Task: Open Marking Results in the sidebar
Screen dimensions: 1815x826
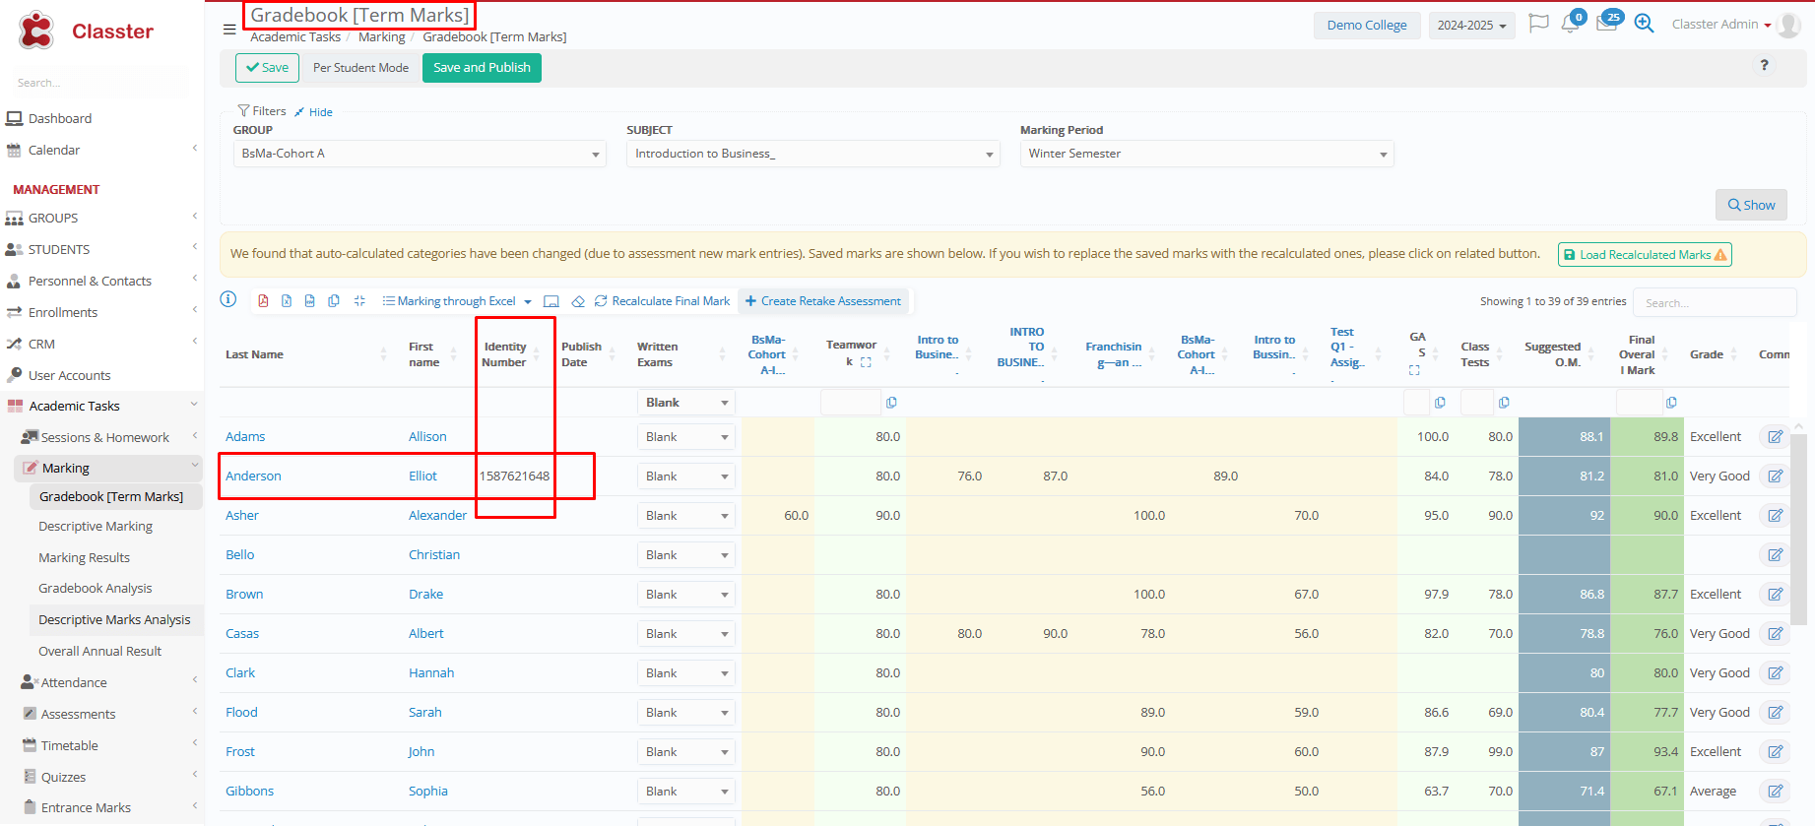Action: 84,557
